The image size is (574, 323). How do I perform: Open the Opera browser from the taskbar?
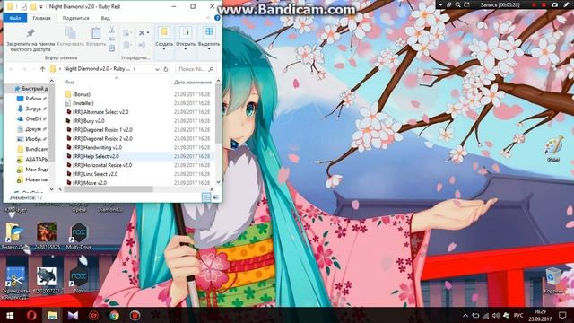coord(31,315)
